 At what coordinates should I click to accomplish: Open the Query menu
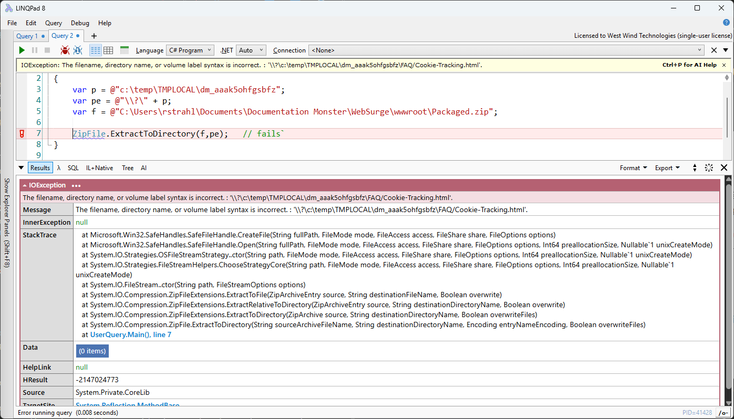click(54, 23)
